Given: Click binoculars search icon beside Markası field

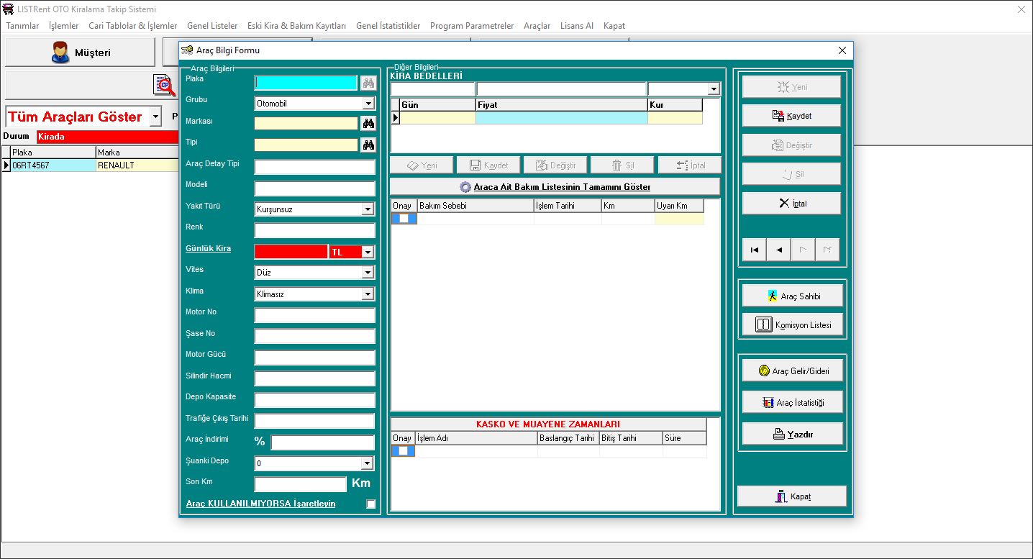Looking at the screenshot, I should 368,124.
